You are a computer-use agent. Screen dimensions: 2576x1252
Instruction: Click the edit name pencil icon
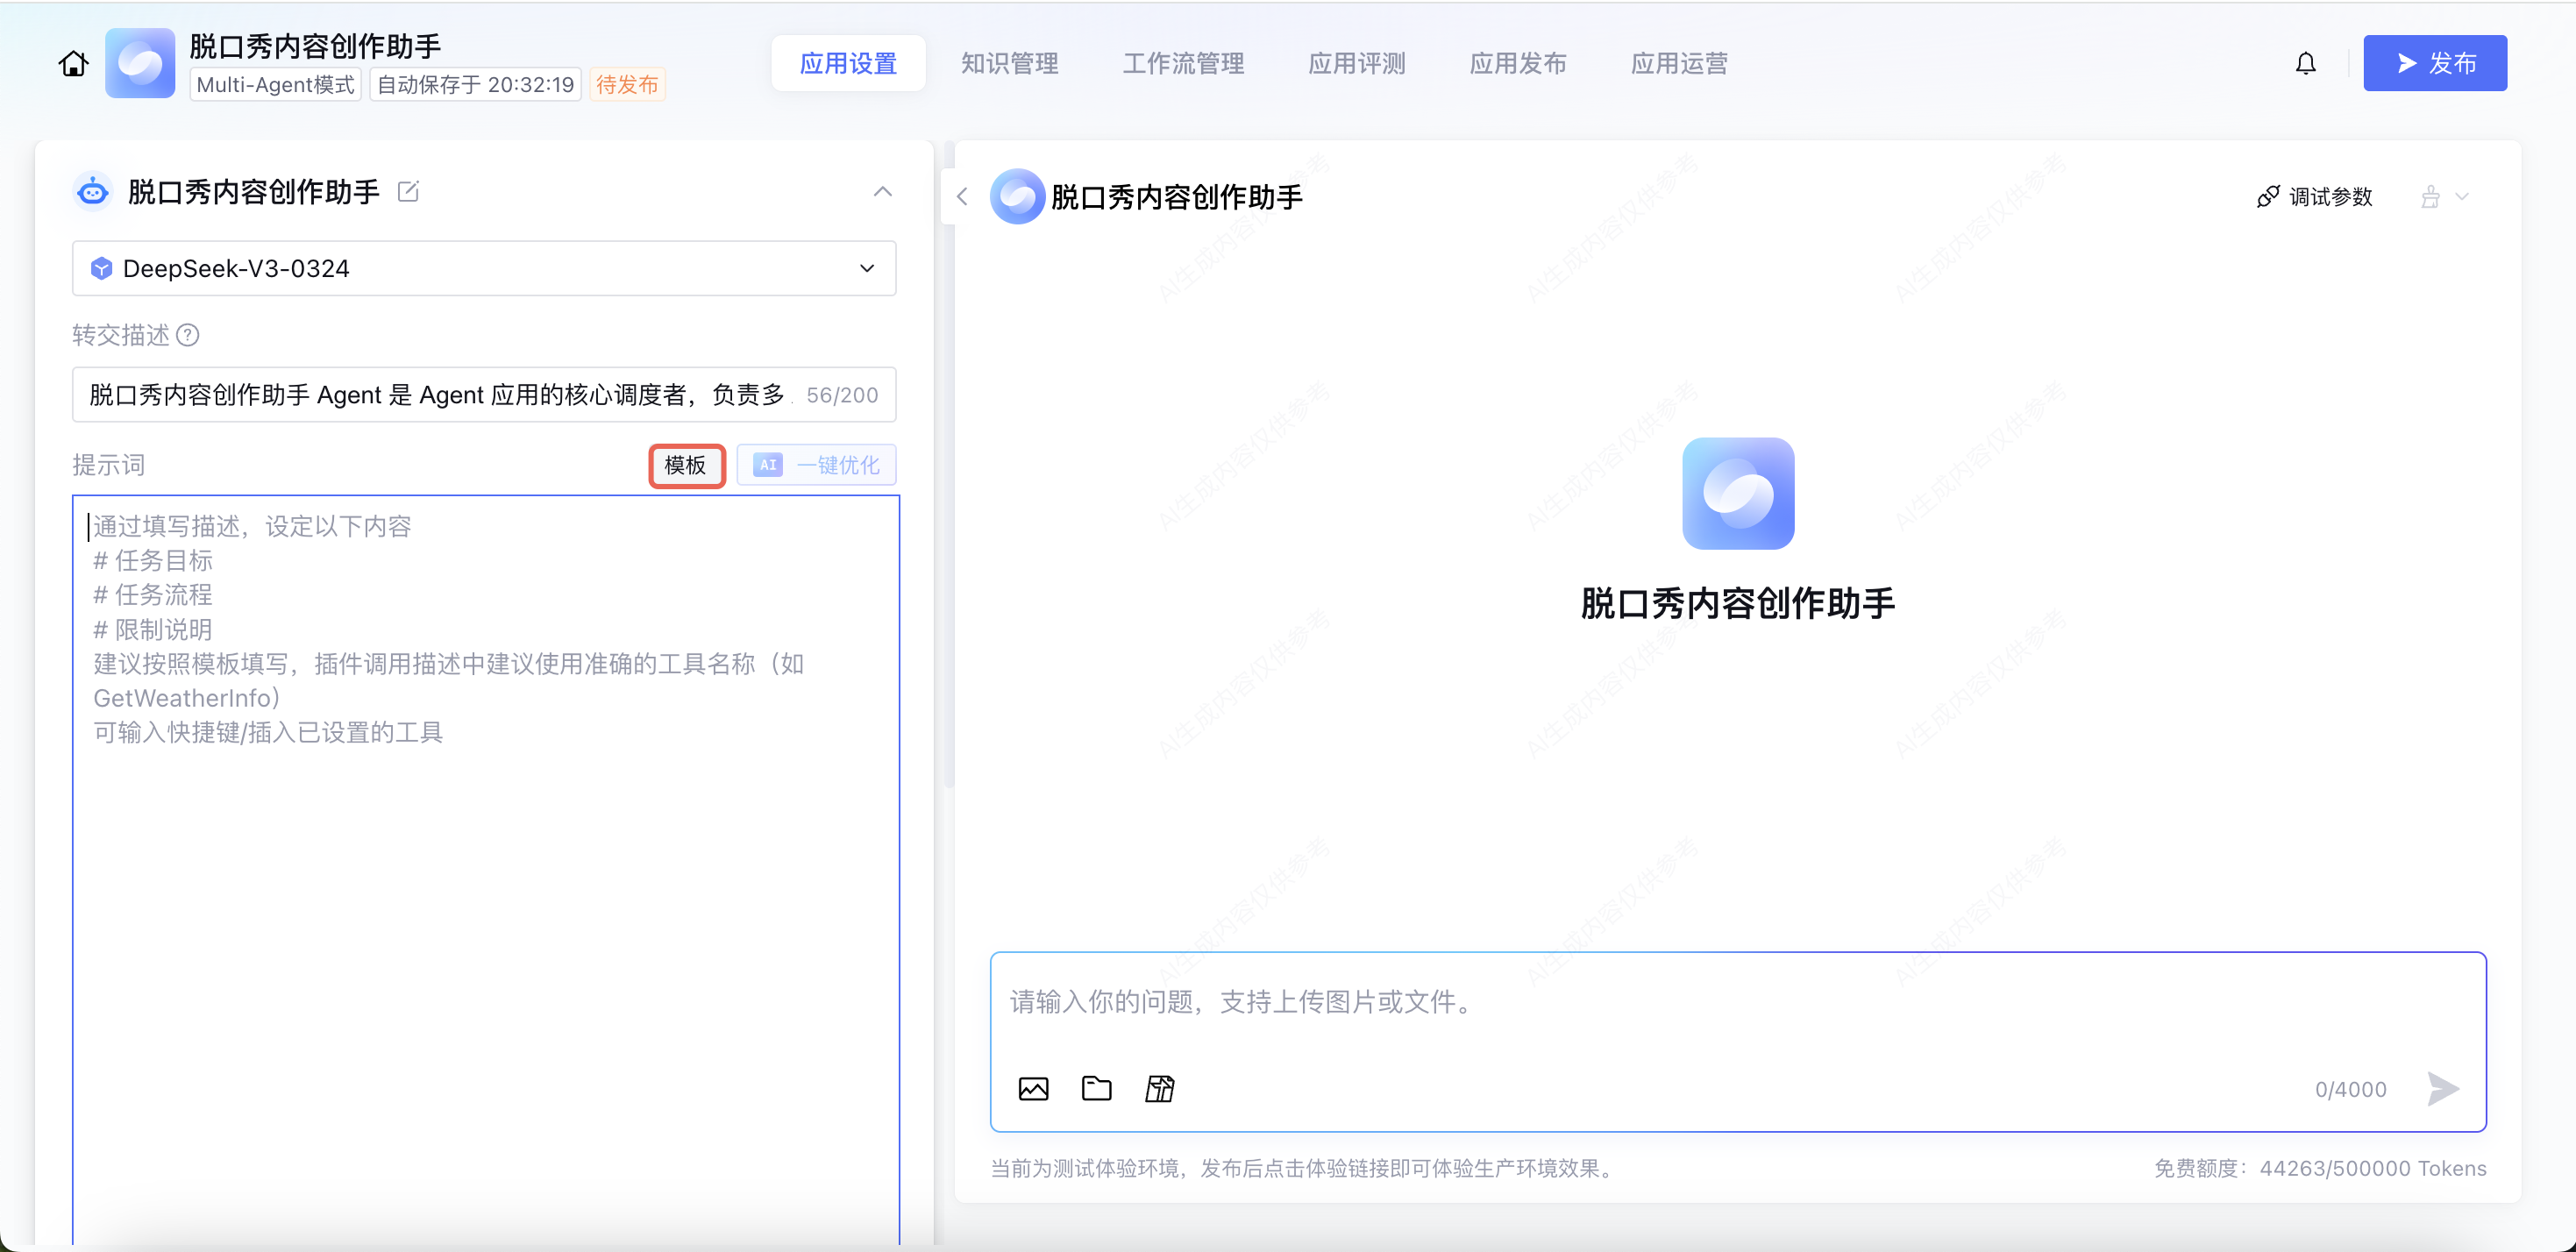[408, 191]
